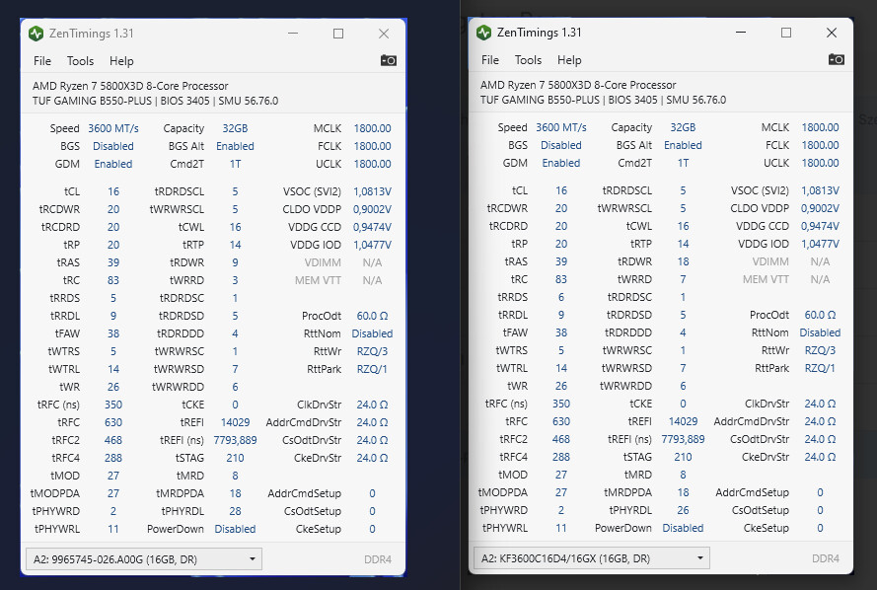The width and height of the screenshot is (877, 590).
Task: Click Capacity 32GB in right window
Action: tap(683, 127)
